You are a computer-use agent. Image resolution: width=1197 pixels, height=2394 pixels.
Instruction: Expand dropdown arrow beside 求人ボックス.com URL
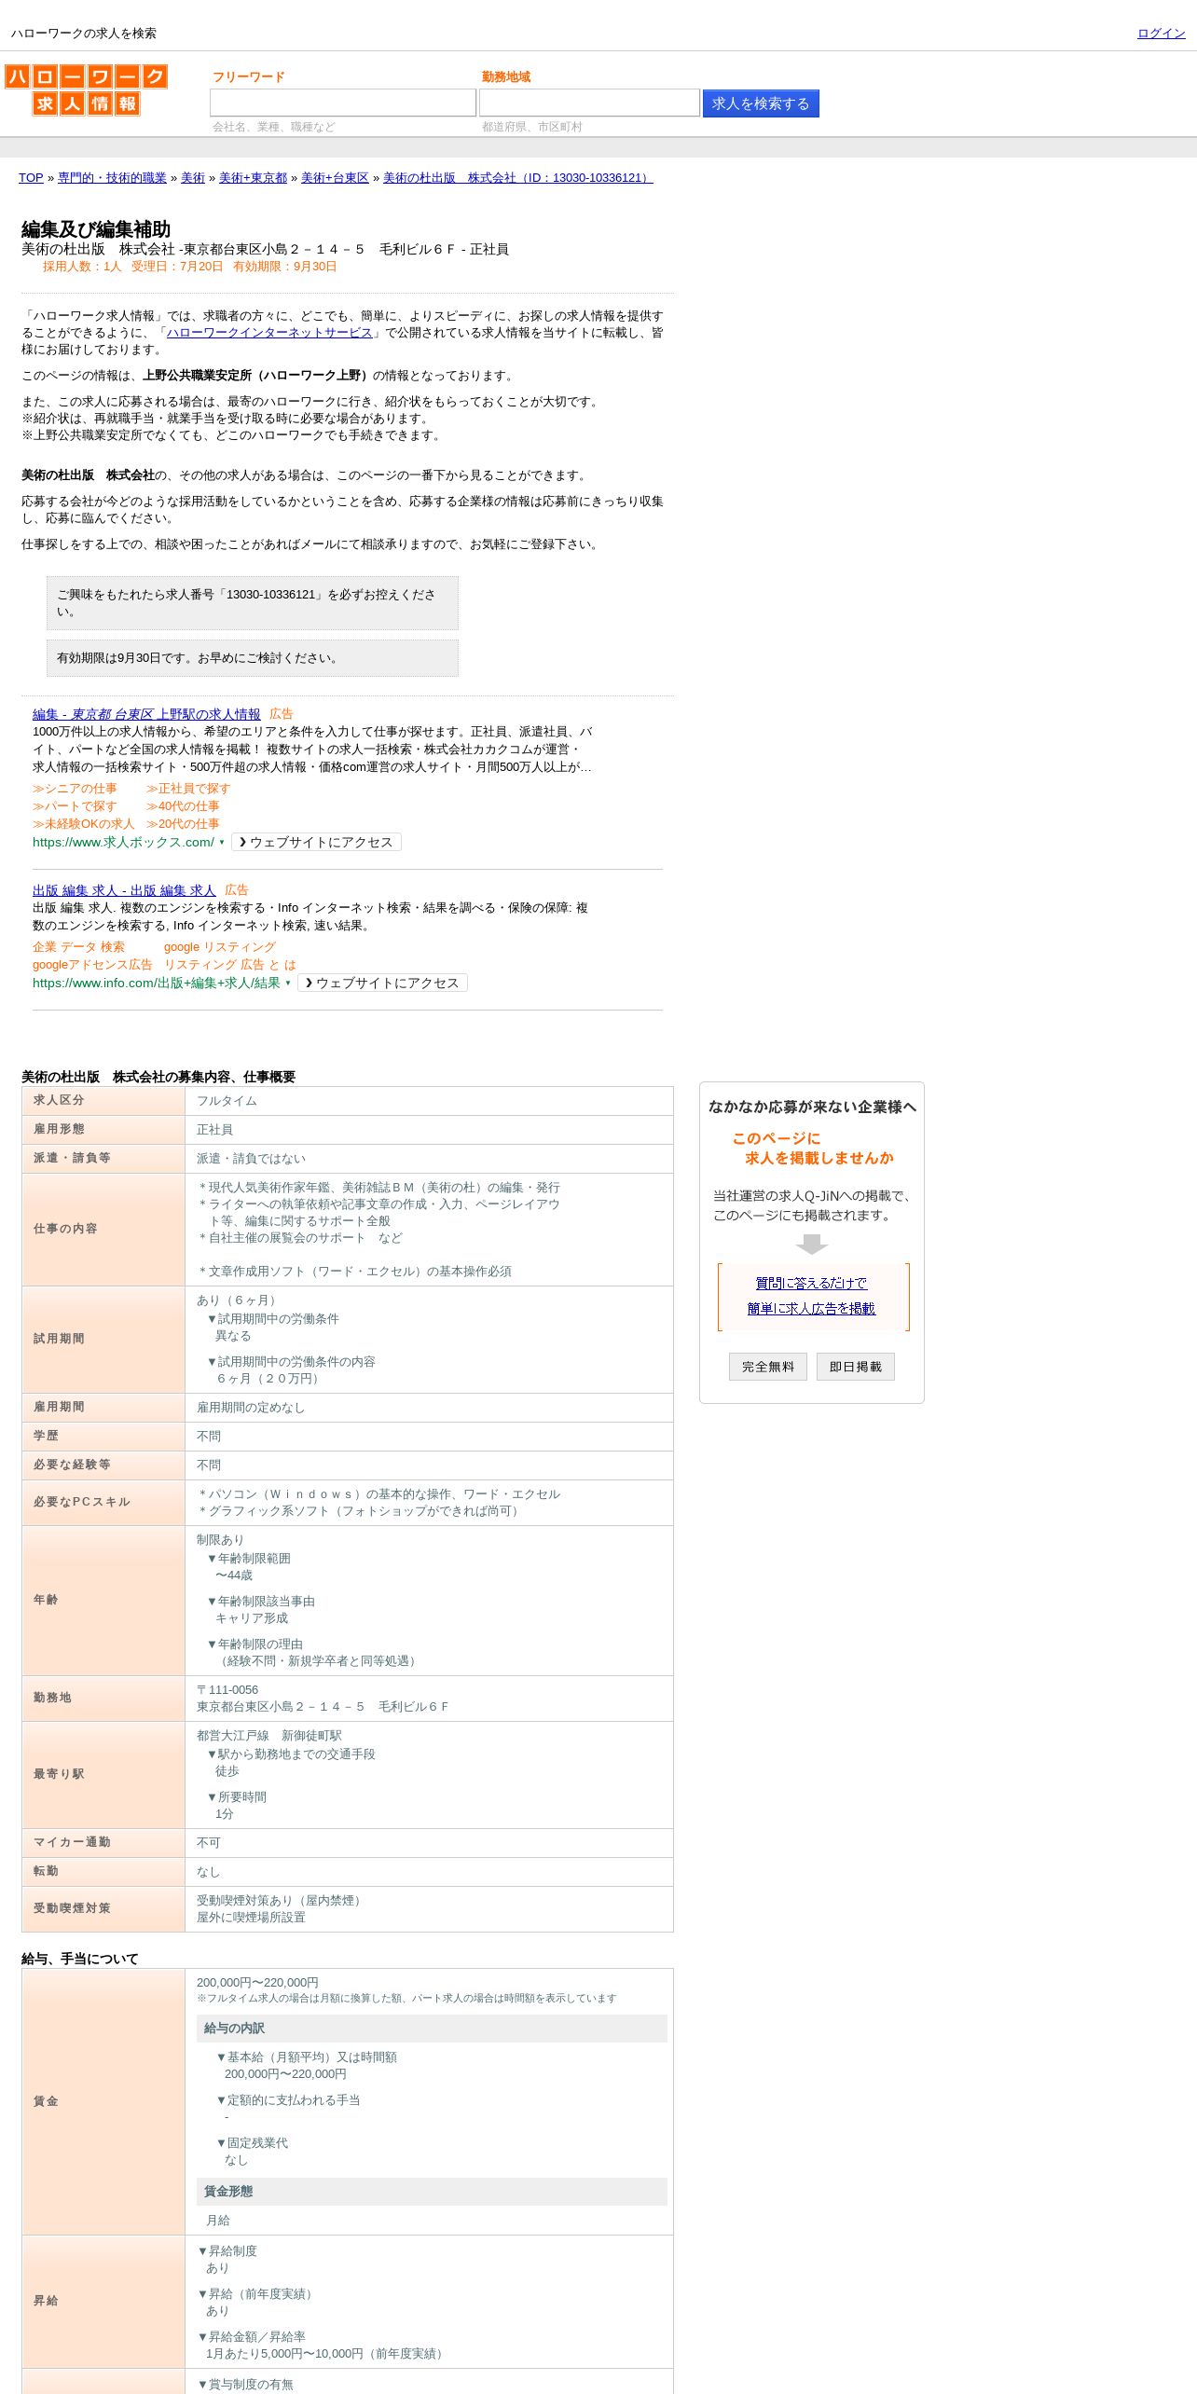click(x=222, y=843)
